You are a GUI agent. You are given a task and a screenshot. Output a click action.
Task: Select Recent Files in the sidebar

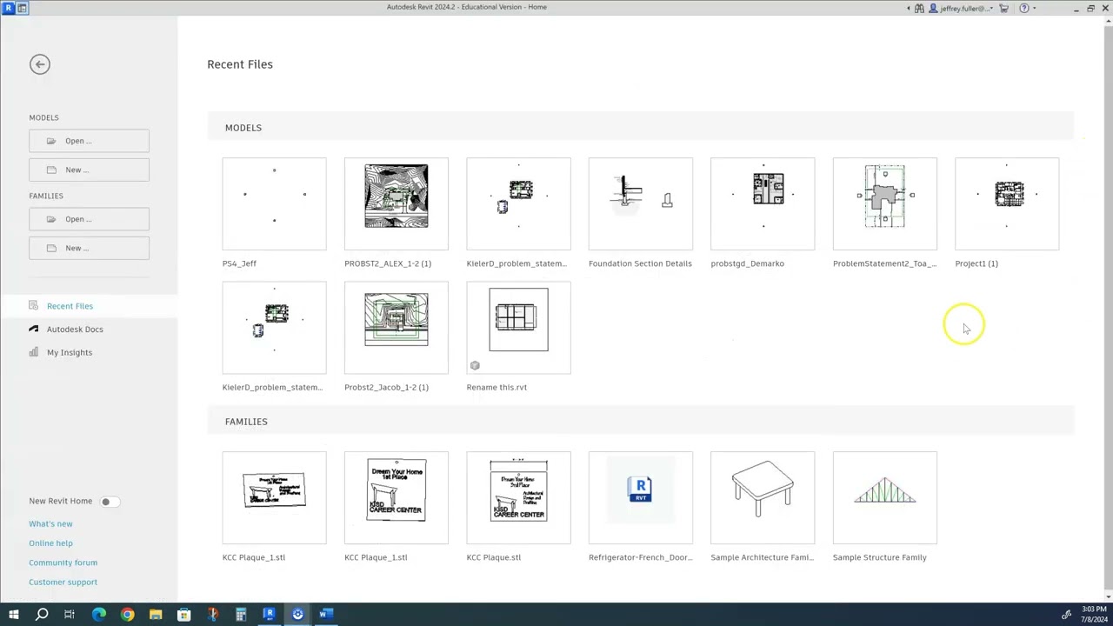tap(70, 306)
